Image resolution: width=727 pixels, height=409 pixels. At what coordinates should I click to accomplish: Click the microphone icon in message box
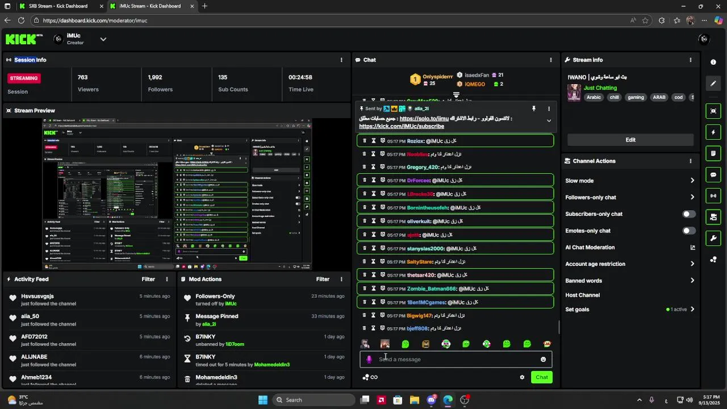click(369, 359)
